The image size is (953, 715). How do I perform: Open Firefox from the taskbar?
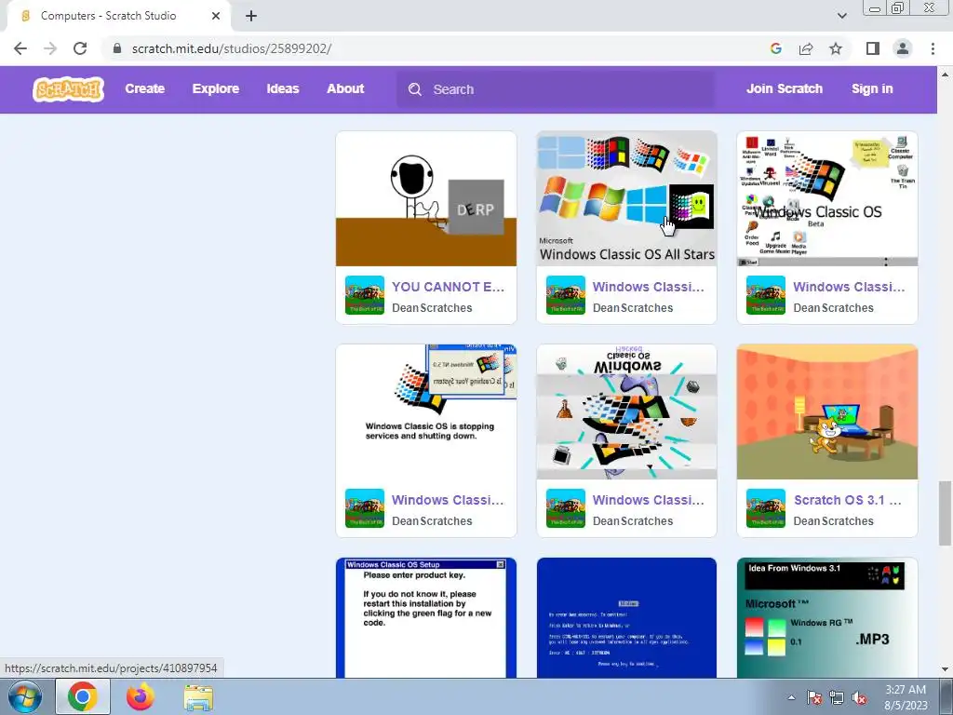pyautogui.click(x=140, y=696)
